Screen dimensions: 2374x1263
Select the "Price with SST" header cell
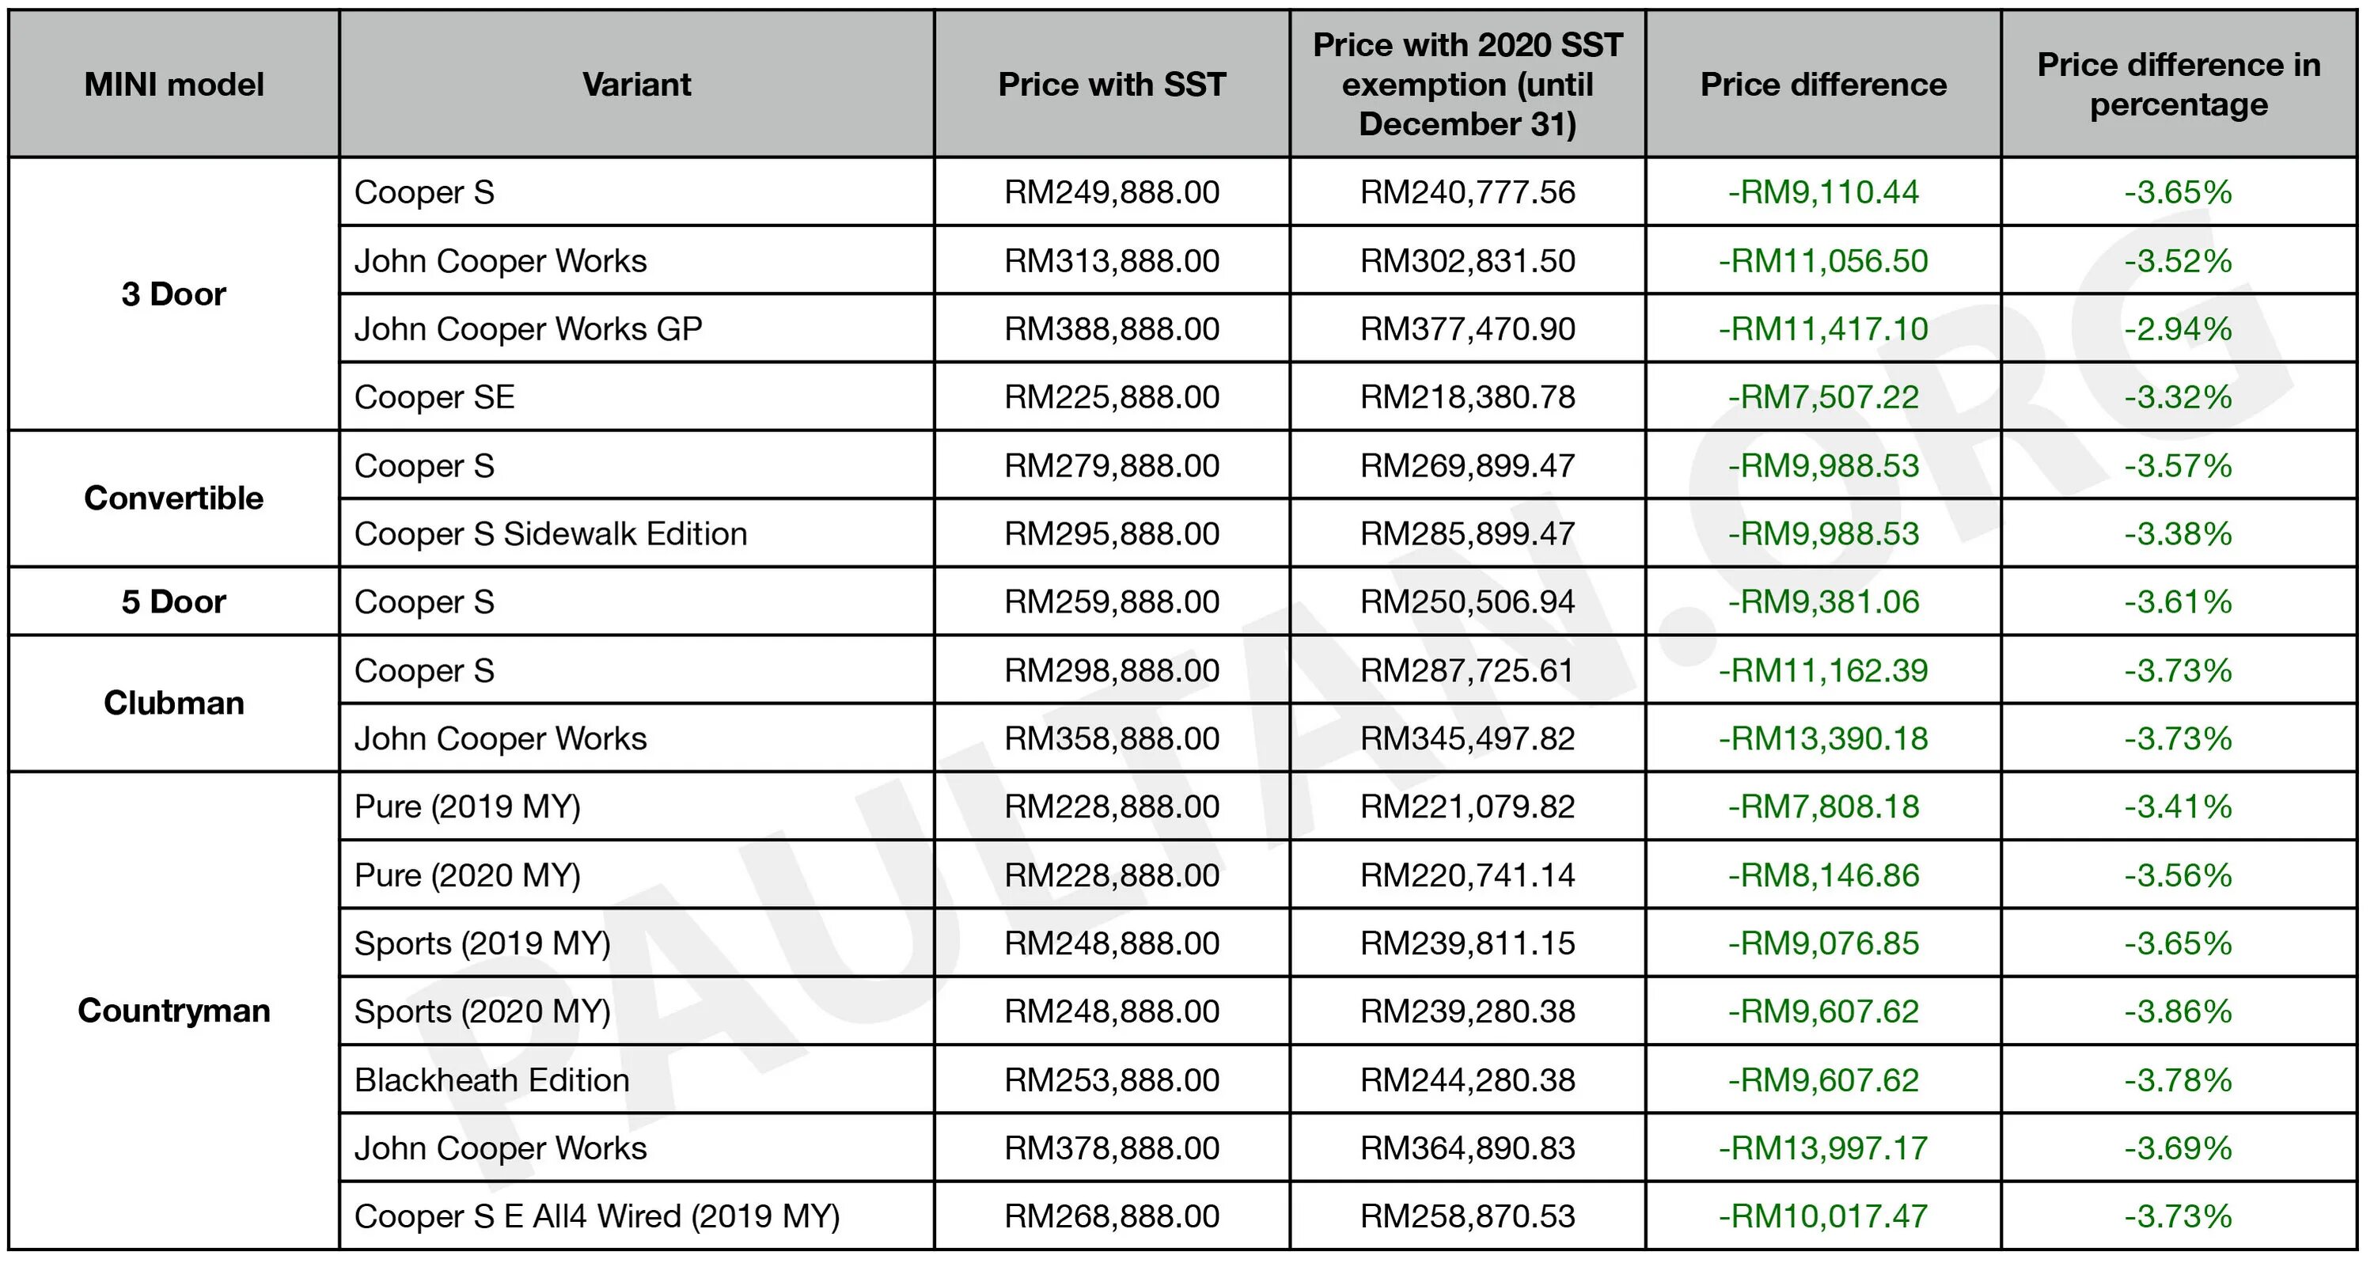[x=1112, y=85]
